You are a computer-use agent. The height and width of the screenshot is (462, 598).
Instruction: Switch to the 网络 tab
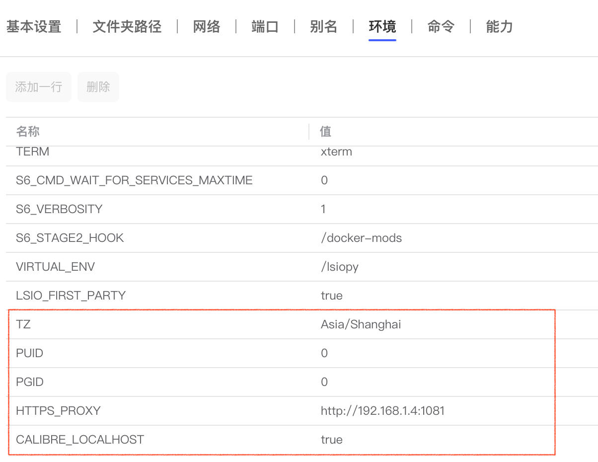pos(206,27)
